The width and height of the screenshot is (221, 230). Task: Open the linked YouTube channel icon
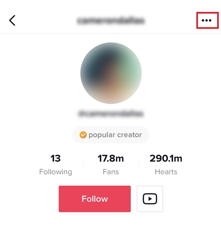150,199
